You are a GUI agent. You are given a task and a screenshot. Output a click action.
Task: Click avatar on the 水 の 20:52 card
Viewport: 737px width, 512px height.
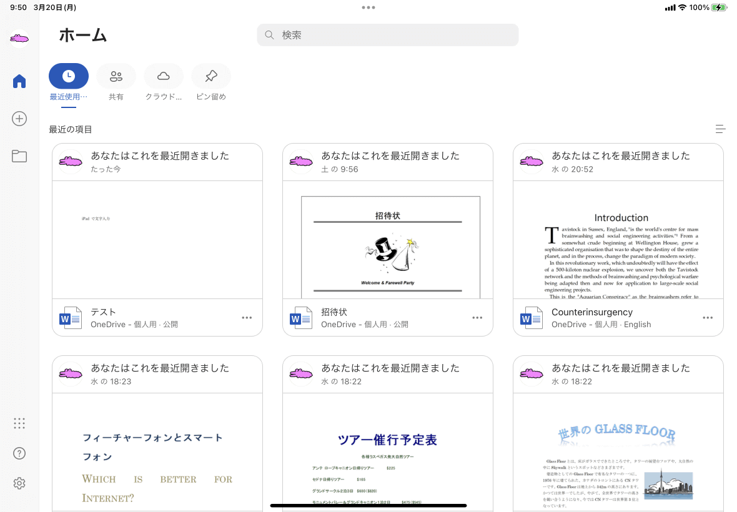[531, 162]
